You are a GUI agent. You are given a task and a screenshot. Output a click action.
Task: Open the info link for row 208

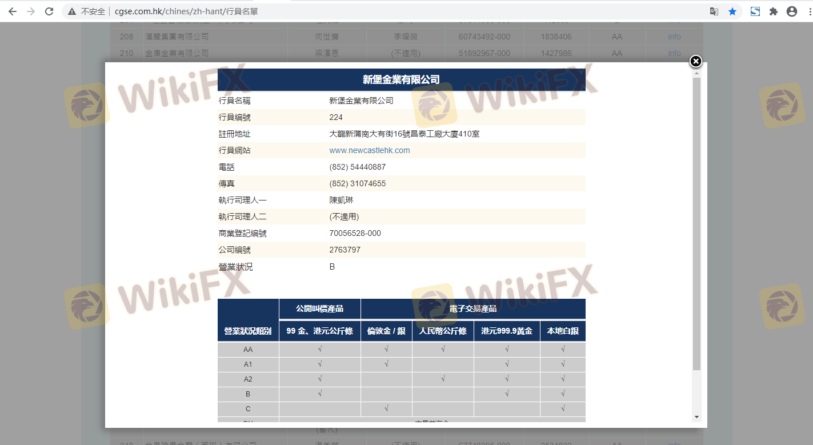pyautogui.click(x=674, y=37)
